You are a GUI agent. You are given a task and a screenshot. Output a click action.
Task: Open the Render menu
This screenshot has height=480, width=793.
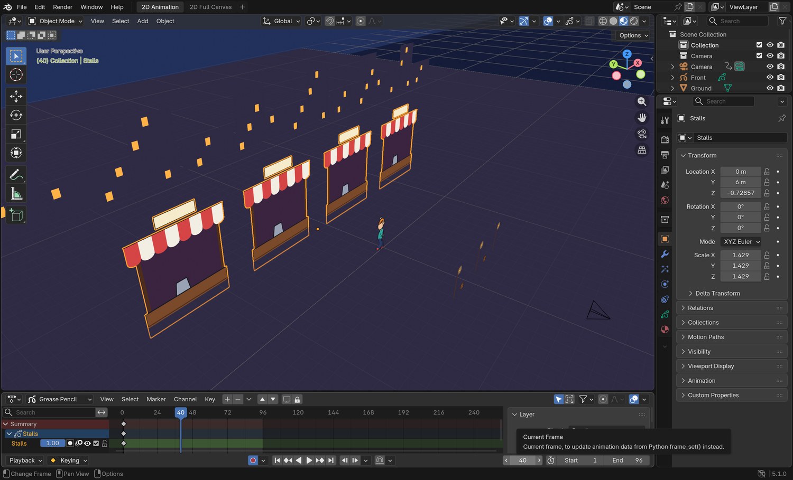tap(62, 7)
